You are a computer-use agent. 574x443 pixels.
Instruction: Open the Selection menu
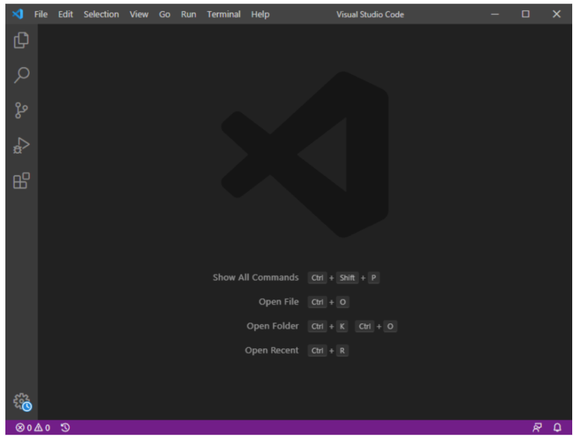pos(101,14)
